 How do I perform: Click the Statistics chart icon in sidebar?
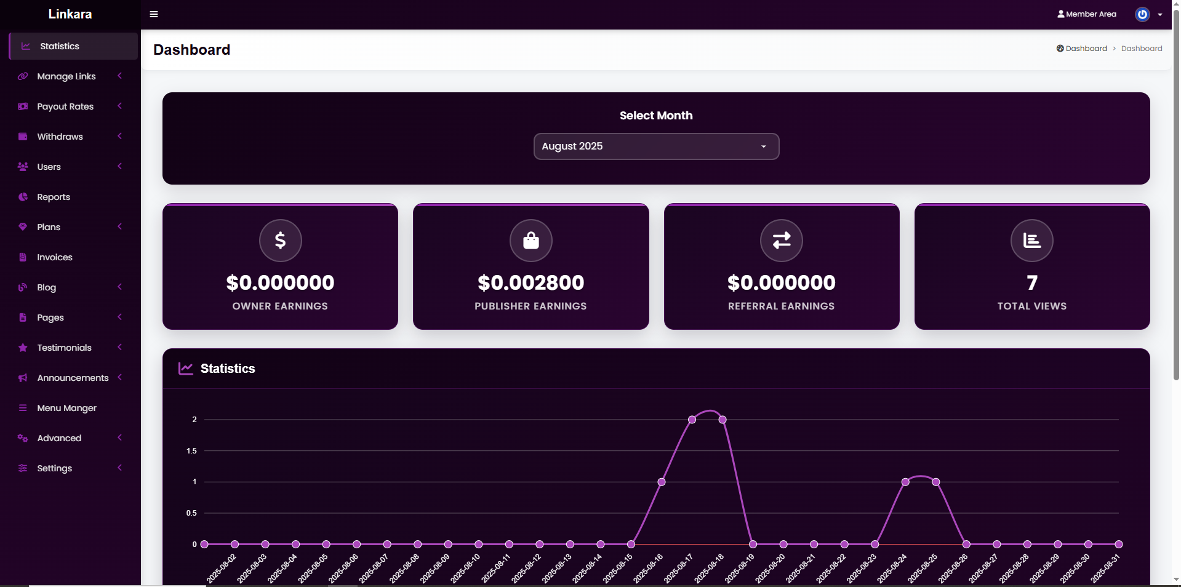pos(26,46)
